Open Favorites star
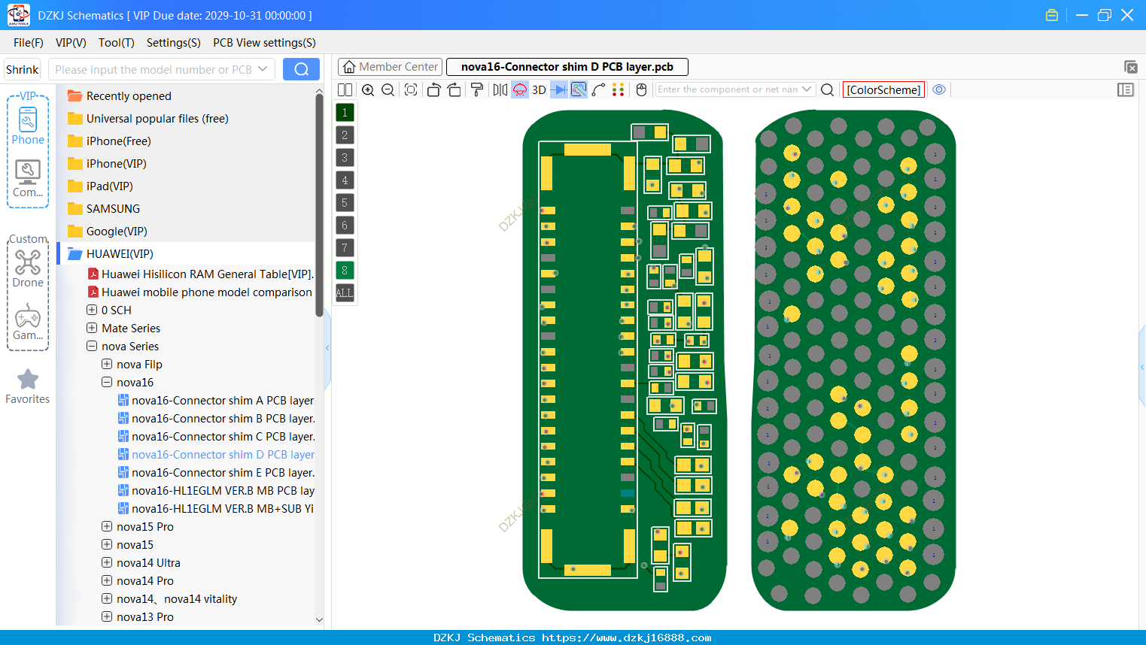 [x=28, y=386]
